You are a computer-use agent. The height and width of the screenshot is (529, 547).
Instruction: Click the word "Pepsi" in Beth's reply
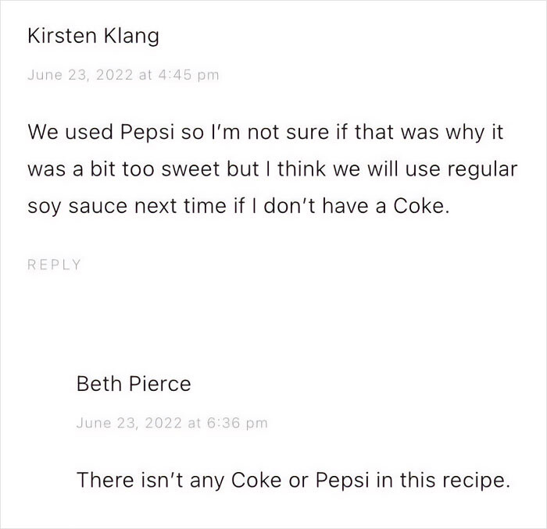click(343, 479)
